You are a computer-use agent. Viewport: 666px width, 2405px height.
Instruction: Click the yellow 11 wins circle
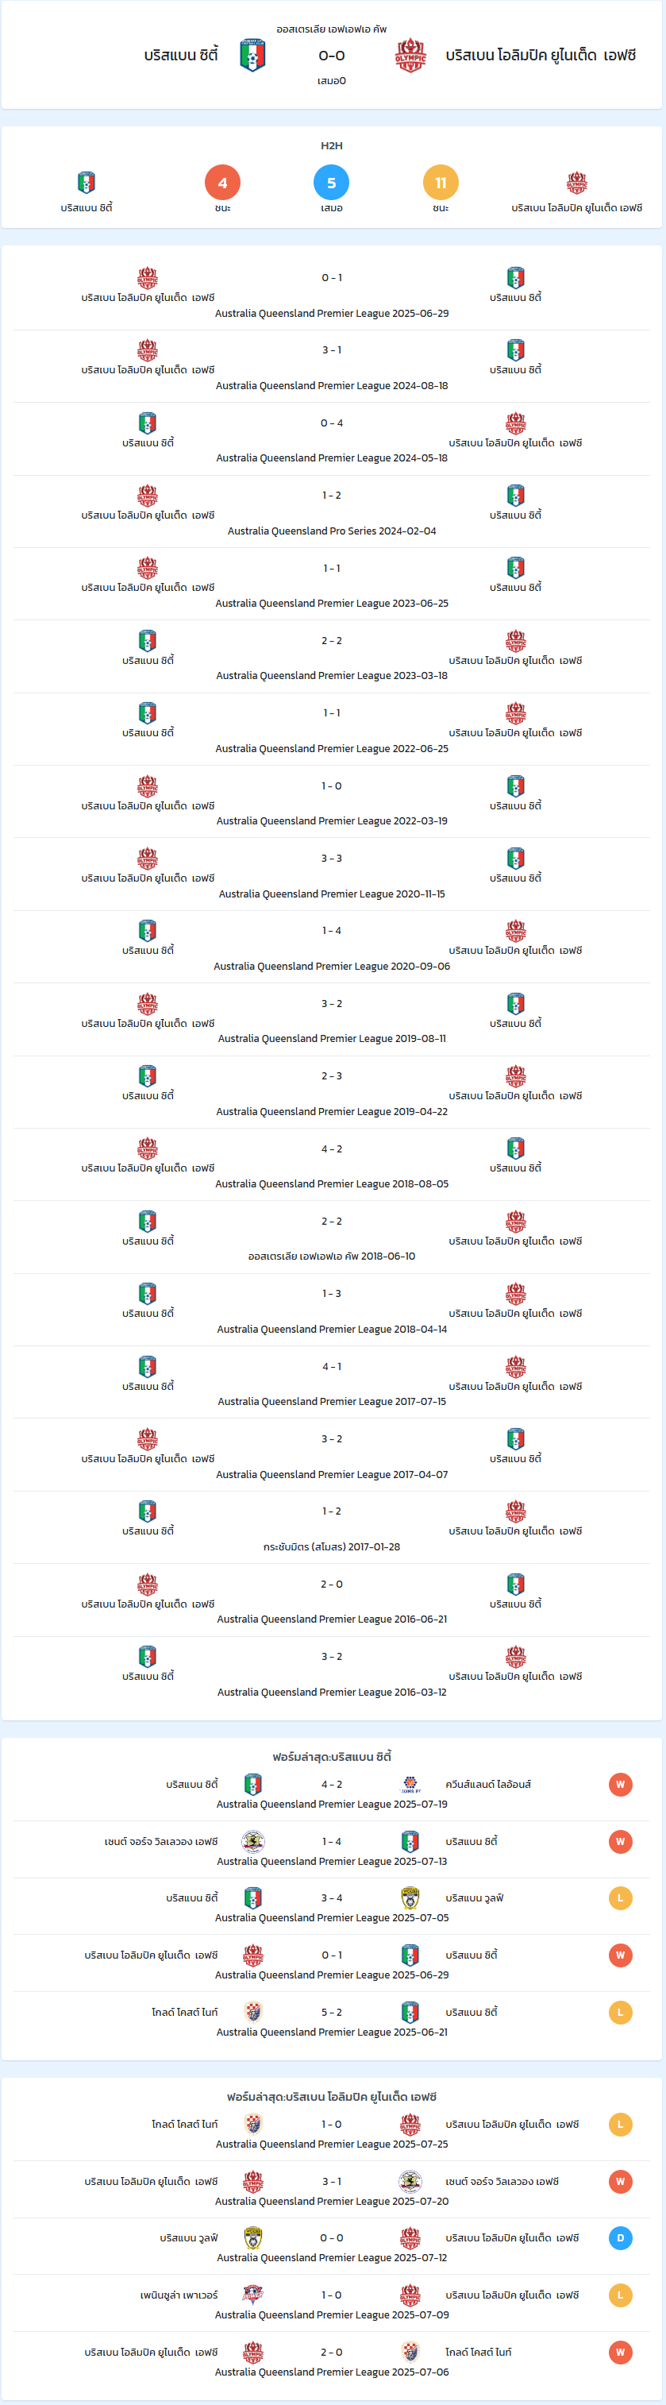[441, 183]
